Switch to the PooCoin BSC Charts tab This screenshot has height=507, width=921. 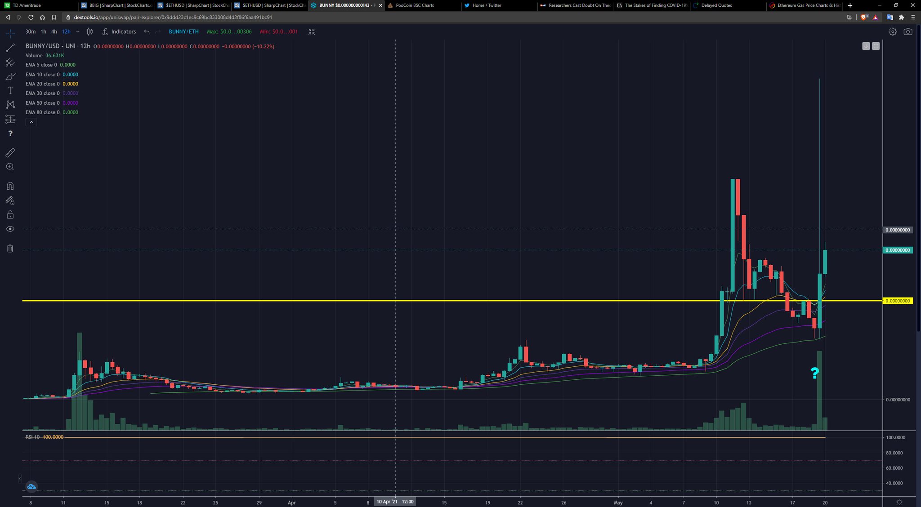(x=415, y=5)
